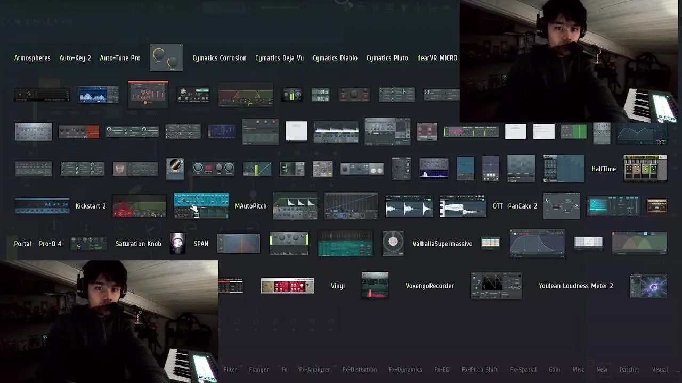This screenshot has height=383, width=682.
Task: Pick the blue rack plugin before Kickstart 2
Action: click(x=42, y=206)
